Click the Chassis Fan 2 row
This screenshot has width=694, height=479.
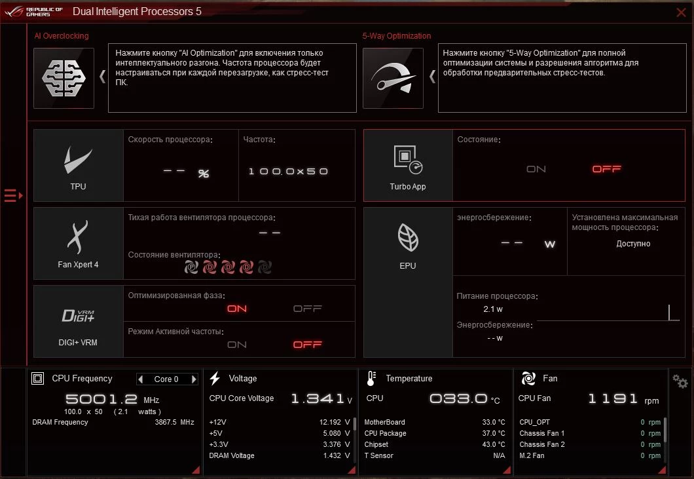(x=590, y=444)
